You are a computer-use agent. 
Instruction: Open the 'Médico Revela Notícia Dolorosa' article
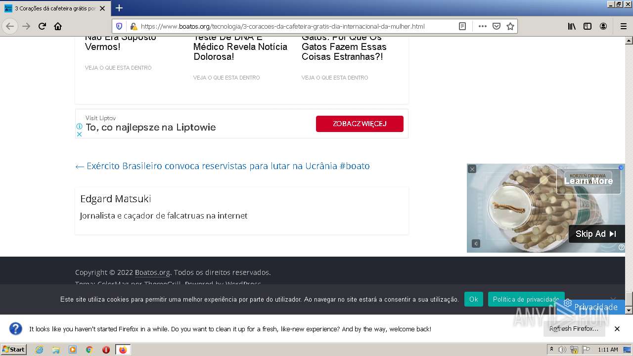point(240,47)
